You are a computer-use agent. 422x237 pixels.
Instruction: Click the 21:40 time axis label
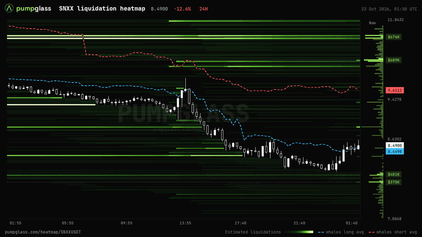click(300, 223)
